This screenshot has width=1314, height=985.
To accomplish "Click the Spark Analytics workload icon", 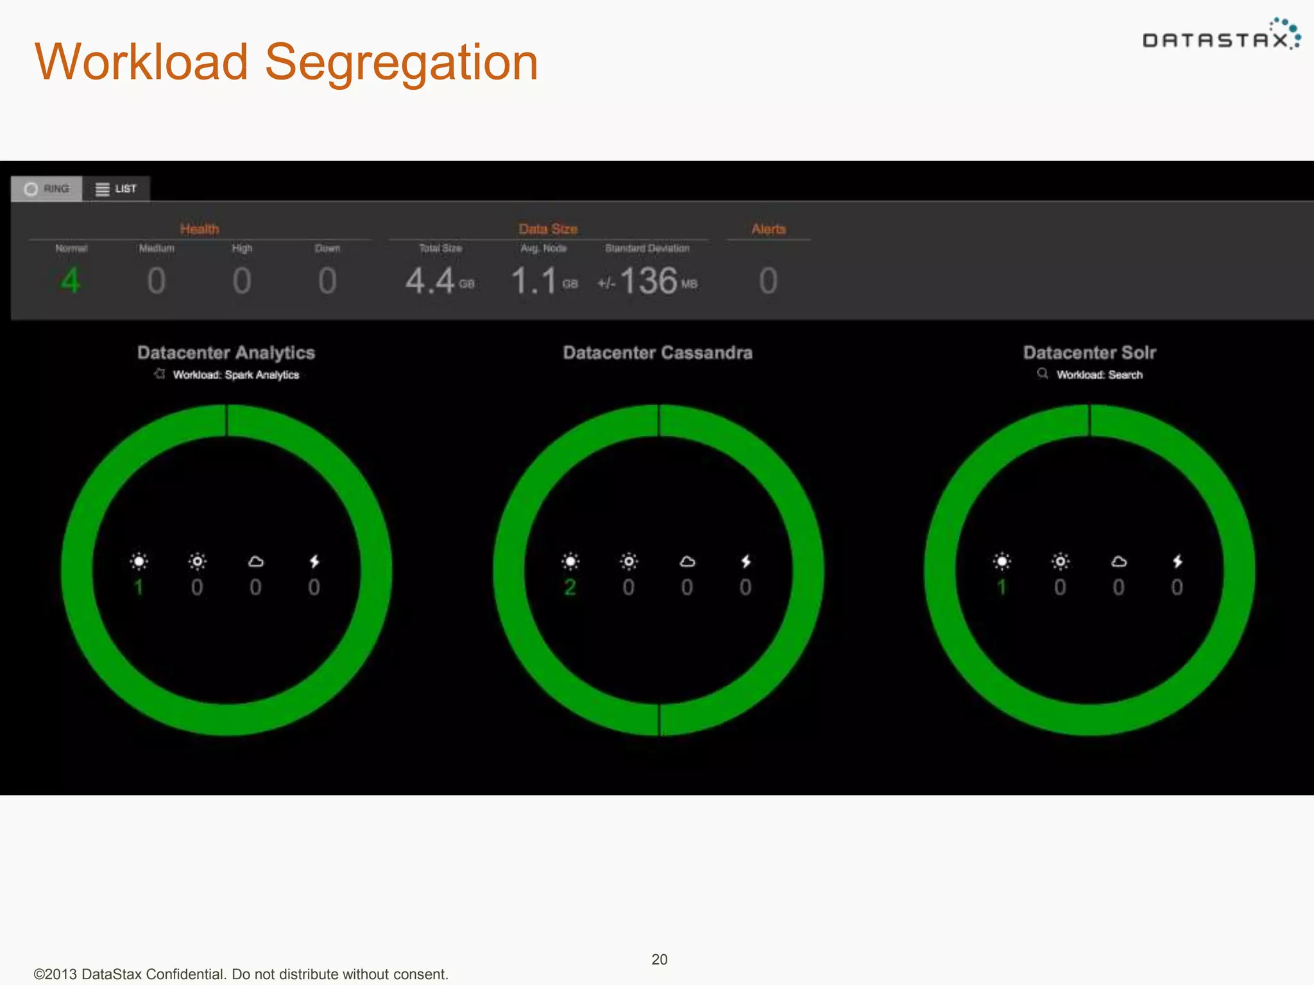I will click(160, 374).
